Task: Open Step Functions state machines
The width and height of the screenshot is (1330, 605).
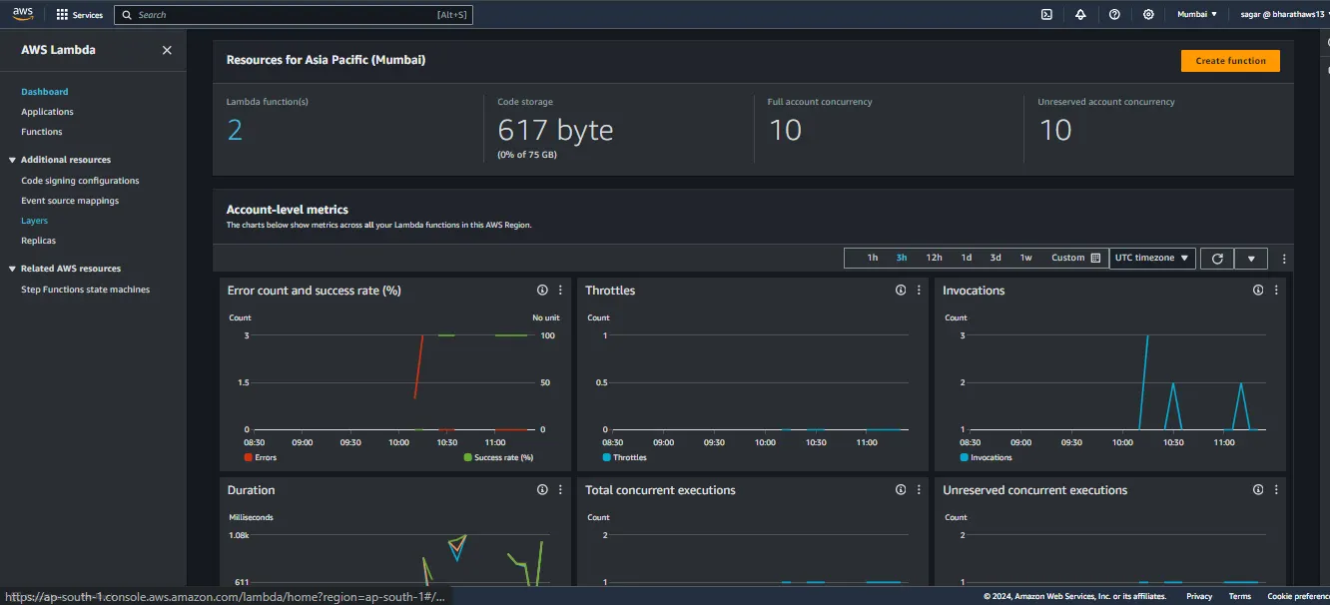Action: (85, 290)
